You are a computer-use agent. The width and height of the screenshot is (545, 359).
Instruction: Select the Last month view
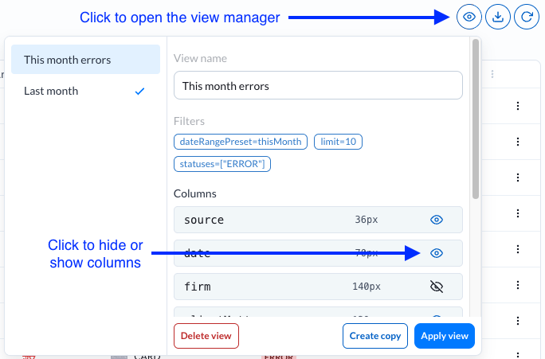coord(85,91)
